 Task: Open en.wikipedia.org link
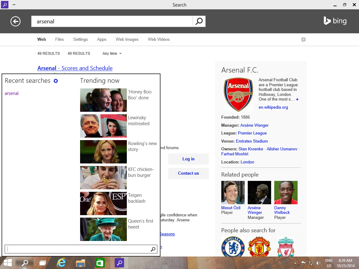tap(273, 107)
